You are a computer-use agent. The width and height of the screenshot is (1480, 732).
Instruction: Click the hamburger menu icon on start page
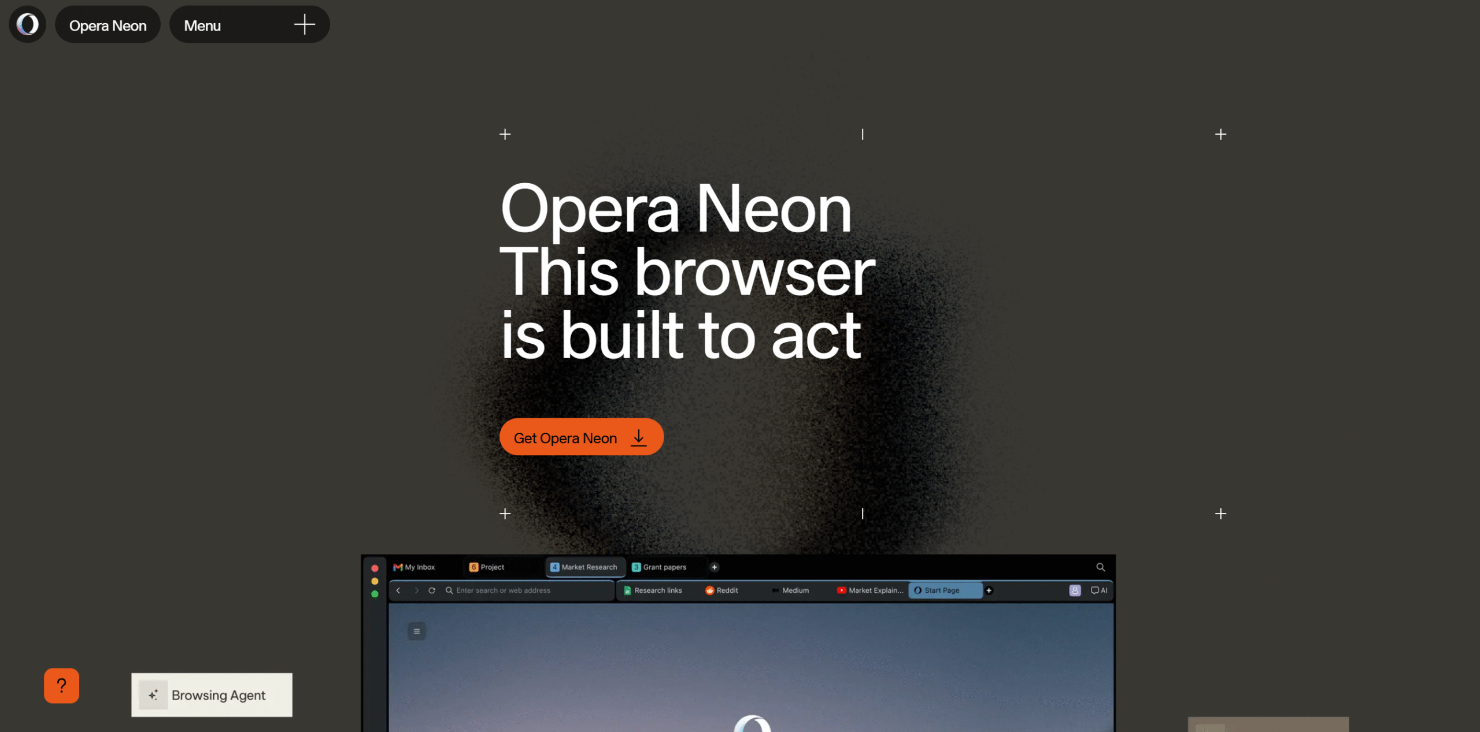(417, 631)
